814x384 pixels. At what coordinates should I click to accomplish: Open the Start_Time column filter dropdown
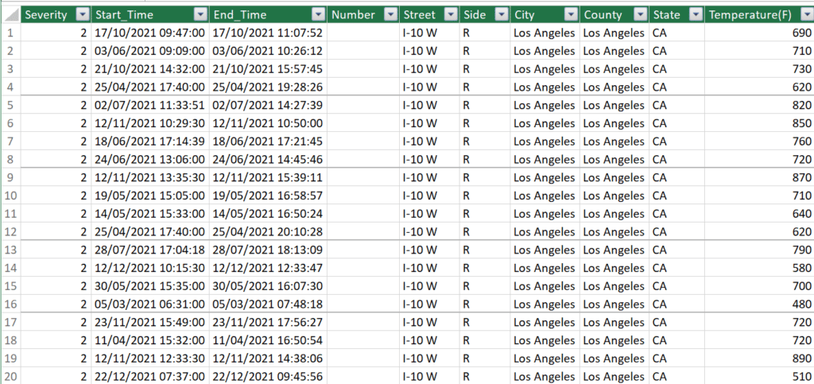[x=200, y=15]
